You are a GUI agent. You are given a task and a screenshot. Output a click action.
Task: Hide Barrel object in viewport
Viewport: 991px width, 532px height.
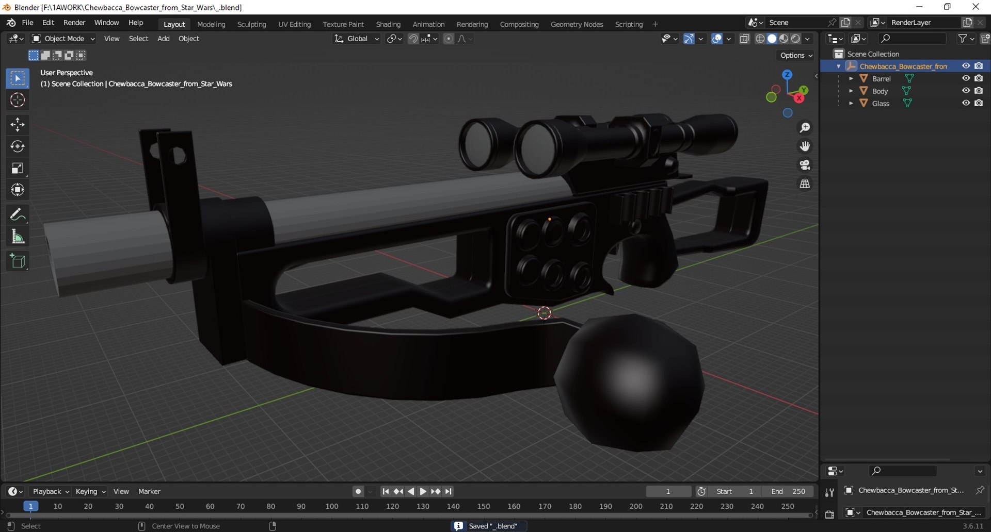966,78
